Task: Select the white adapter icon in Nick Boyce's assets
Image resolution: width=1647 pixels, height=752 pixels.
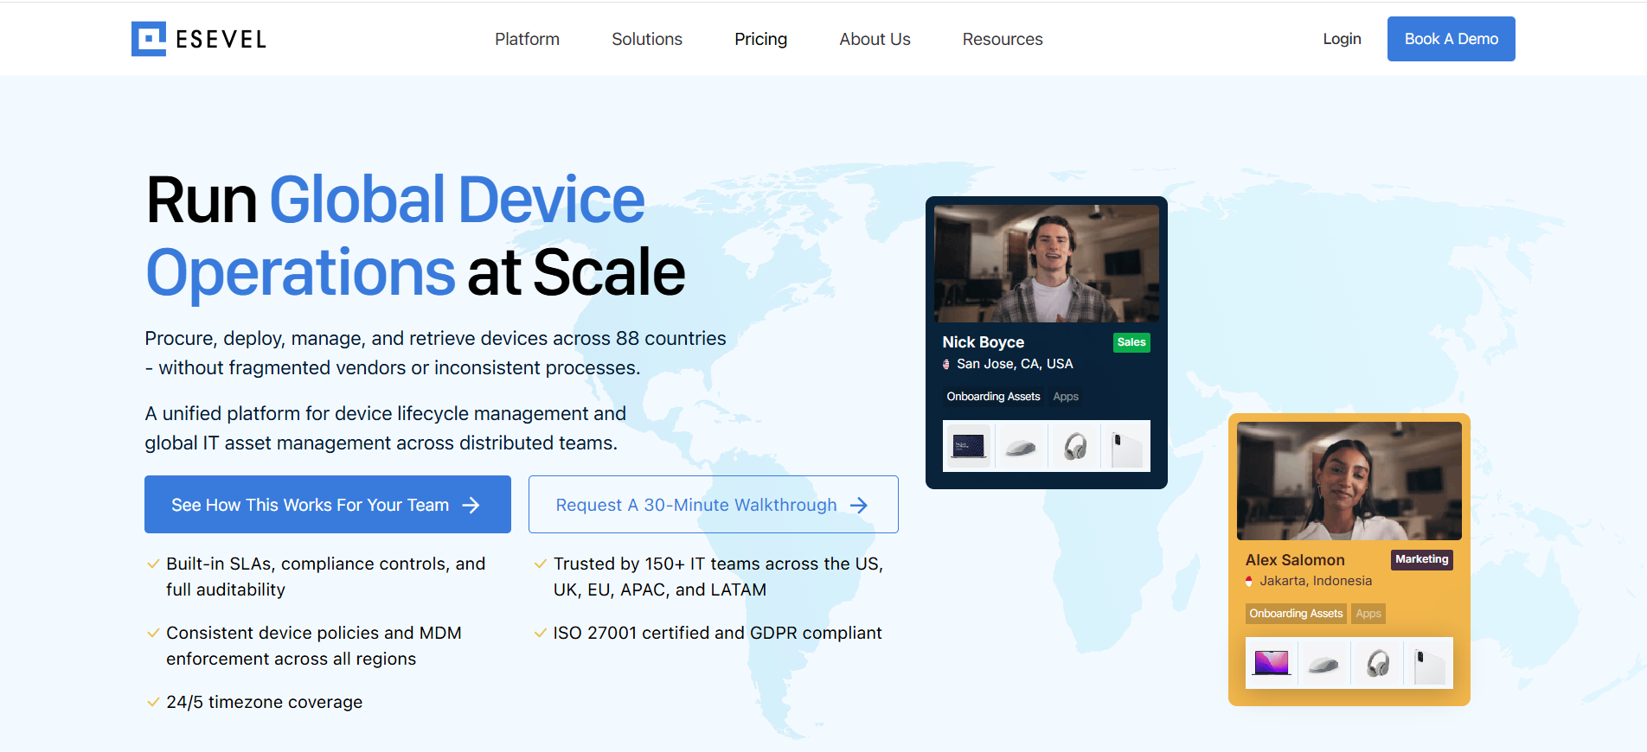Action: click(1127, 448)
